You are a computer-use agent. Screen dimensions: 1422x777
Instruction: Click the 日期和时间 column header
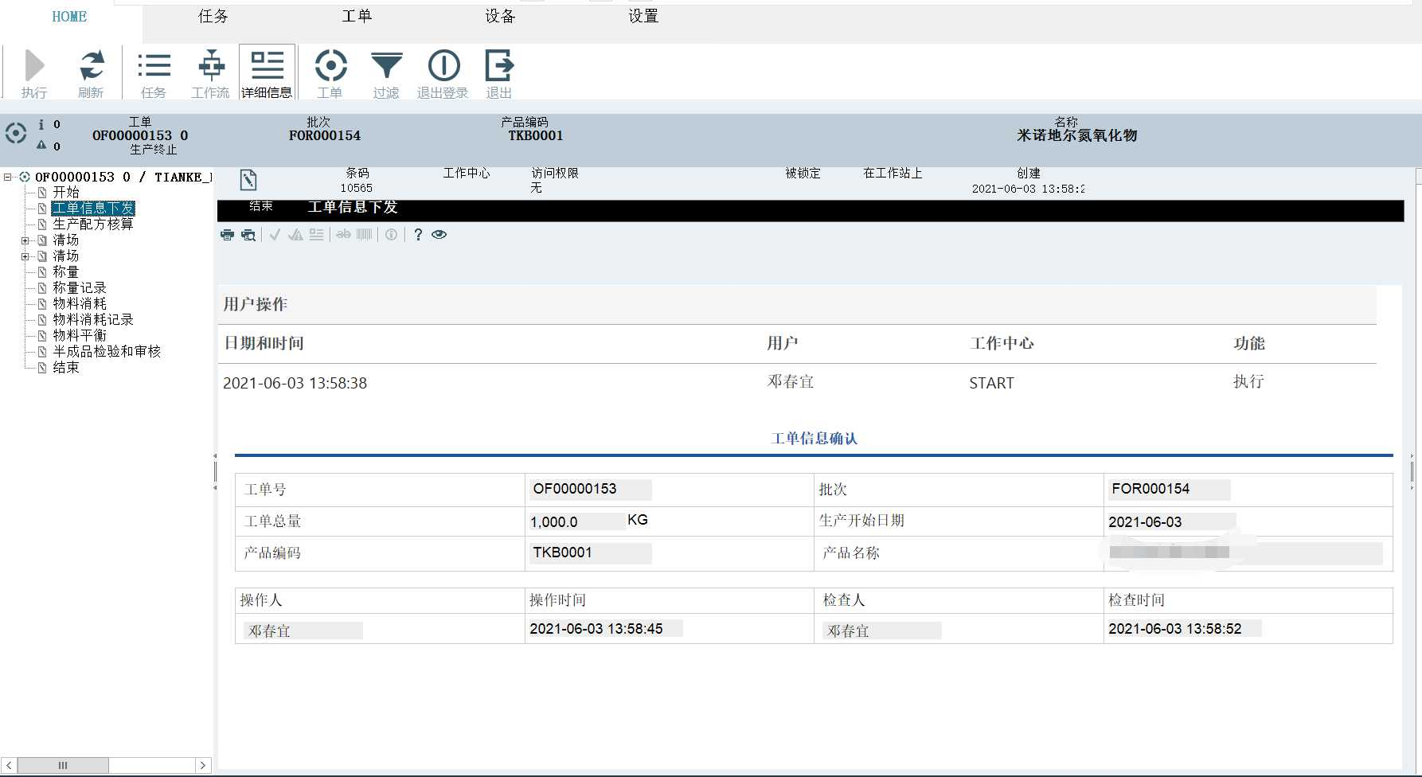pyautogui.click(x=264, y=343)
